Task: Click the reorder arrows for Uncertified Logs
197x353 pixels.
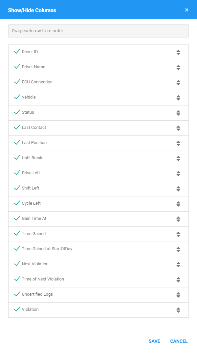Action: pos(178,295)
